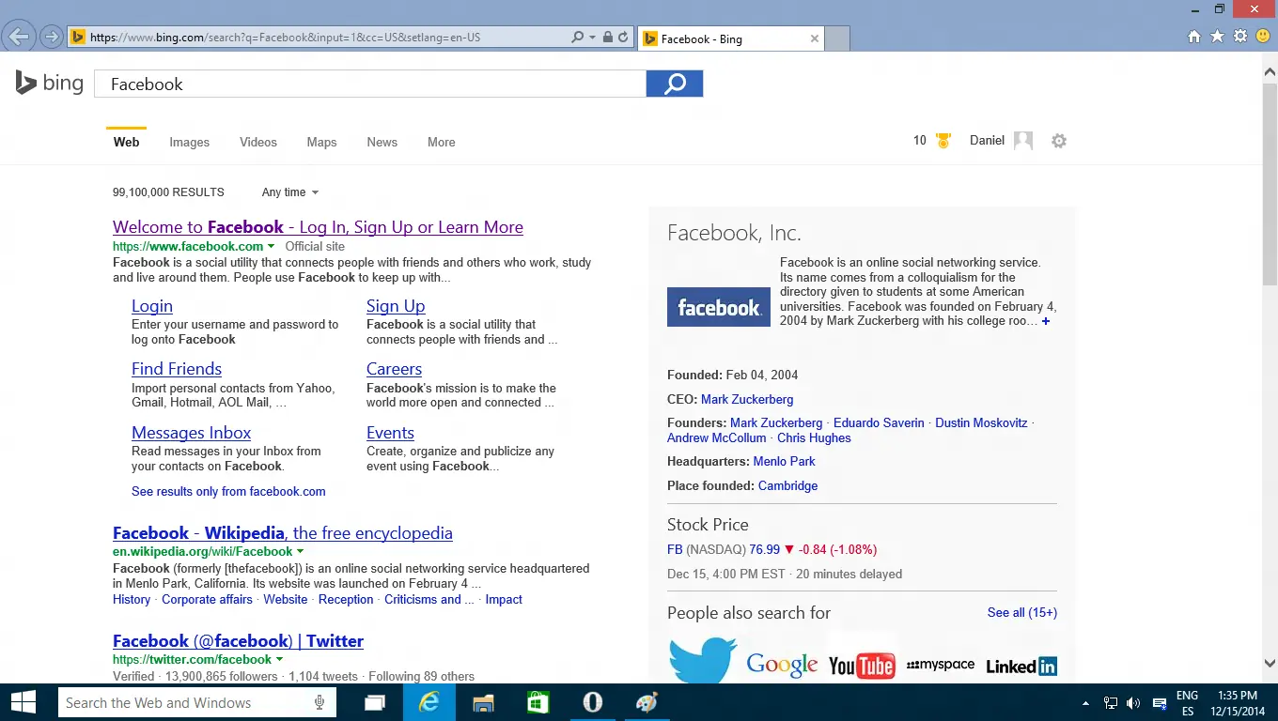1278x721 pixels.
Task: Launch Opera from the taskbar
Action: click(x=593, y=702)
